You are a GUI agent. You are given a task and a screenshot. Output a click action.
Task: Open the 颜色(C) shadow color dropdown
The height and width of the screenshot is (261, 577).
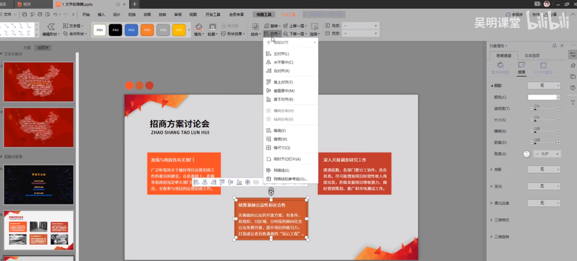[544, 97]
